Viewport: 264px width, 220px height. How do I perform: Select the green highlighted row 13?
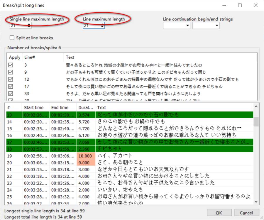[x=117, y=114]
